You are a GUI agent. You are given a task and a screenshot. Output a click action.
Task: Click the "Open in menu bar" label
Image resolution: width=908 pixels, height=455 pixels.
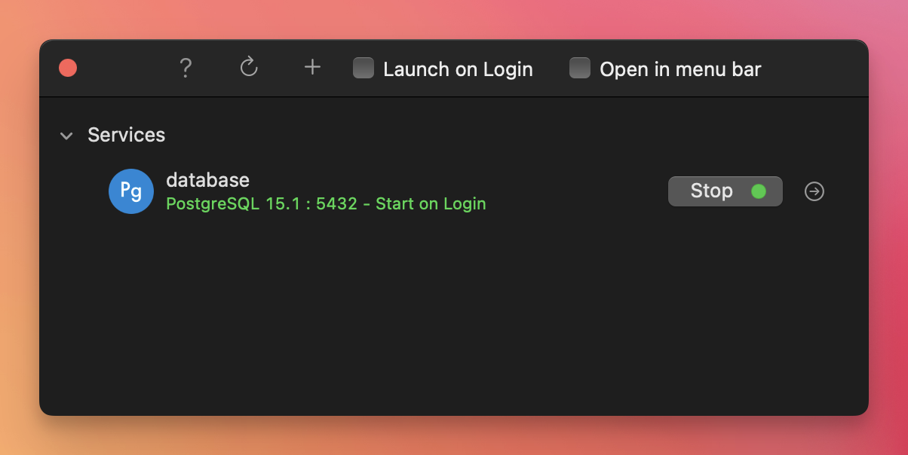click(680, 69)
